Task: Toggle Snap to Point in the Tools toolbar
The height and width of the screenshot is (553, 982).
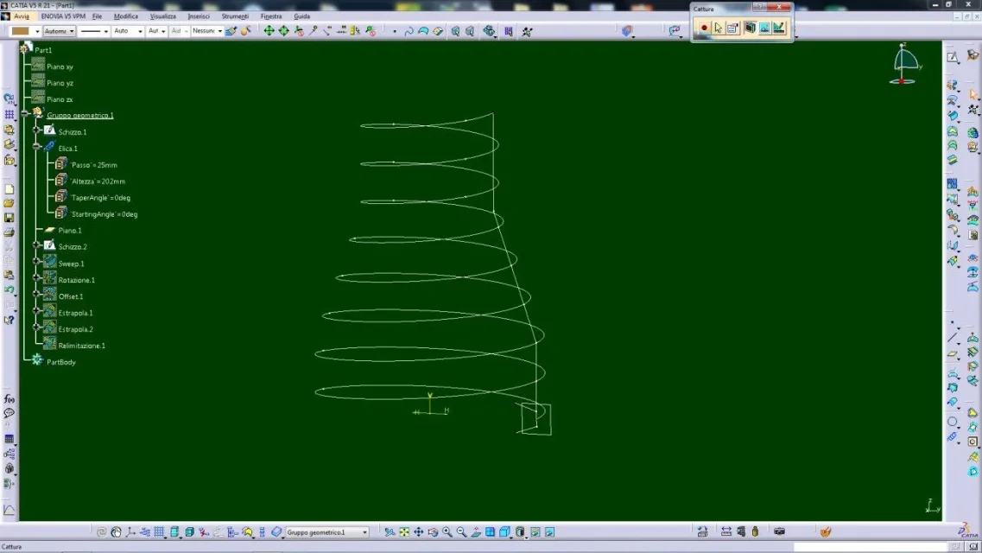Action: tap(269, 30)
